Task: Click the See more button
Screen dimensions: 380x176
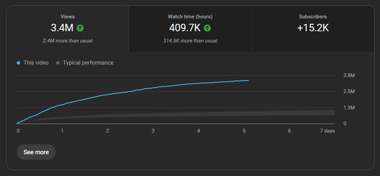Action: pos(36,152)
